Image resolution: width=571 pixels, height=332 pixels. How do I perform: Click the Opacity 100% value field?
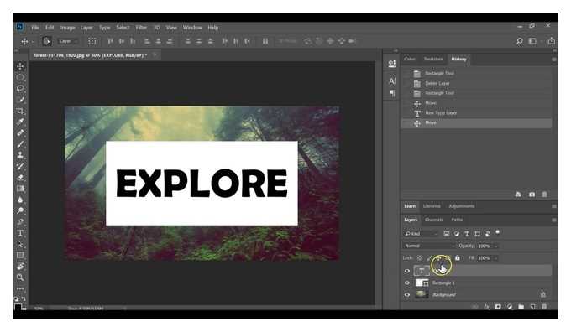(x=485, y=246)
